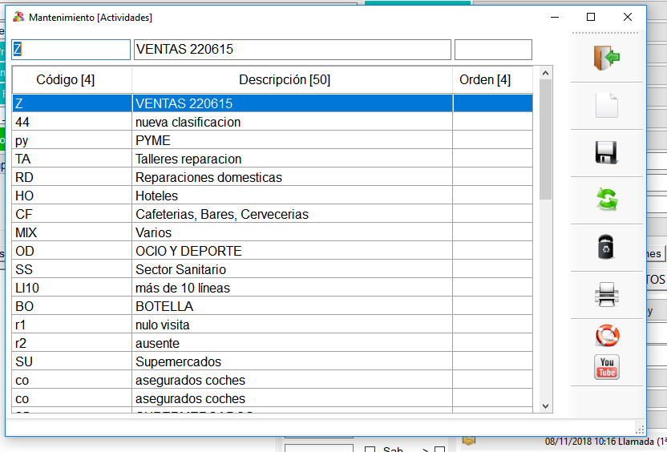Click the vertical scrollbar thumb
This screenshot has width=667, height=452.
(546, 139)
